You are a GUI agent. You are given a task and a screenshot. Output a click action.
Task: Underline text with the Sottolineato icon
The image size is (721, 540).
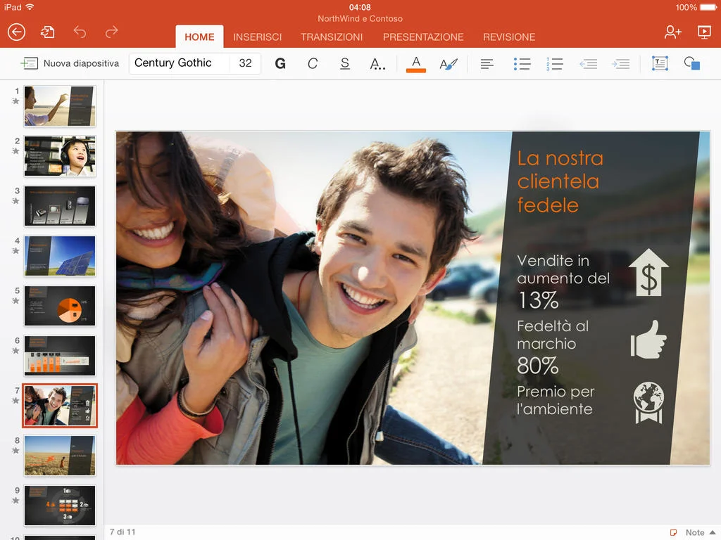(x=344, y=63)
